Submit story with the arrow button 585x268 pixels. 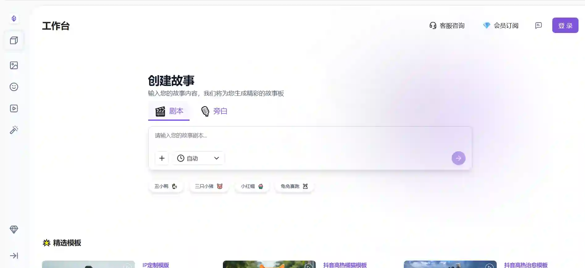(x=458, y=158)
